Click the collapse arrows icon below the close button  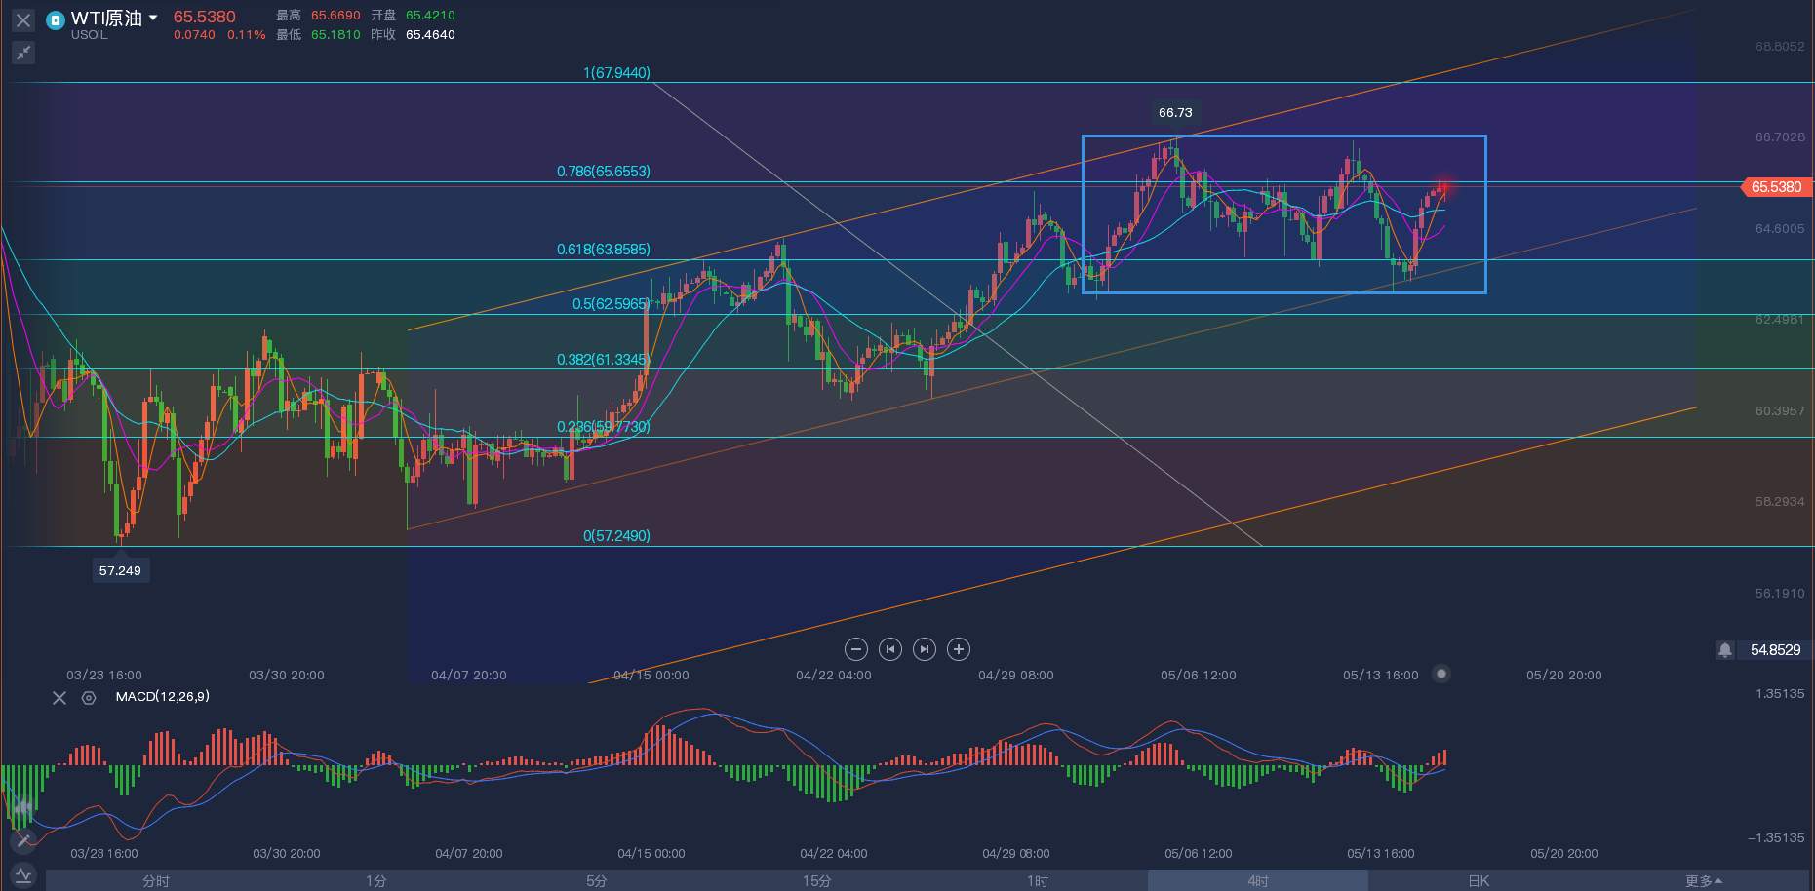(23, 53)
